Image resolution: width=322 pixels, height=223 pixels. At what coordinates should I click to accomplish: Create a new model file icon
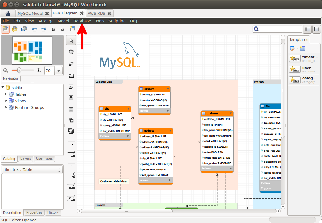click(x=5, y=29)
